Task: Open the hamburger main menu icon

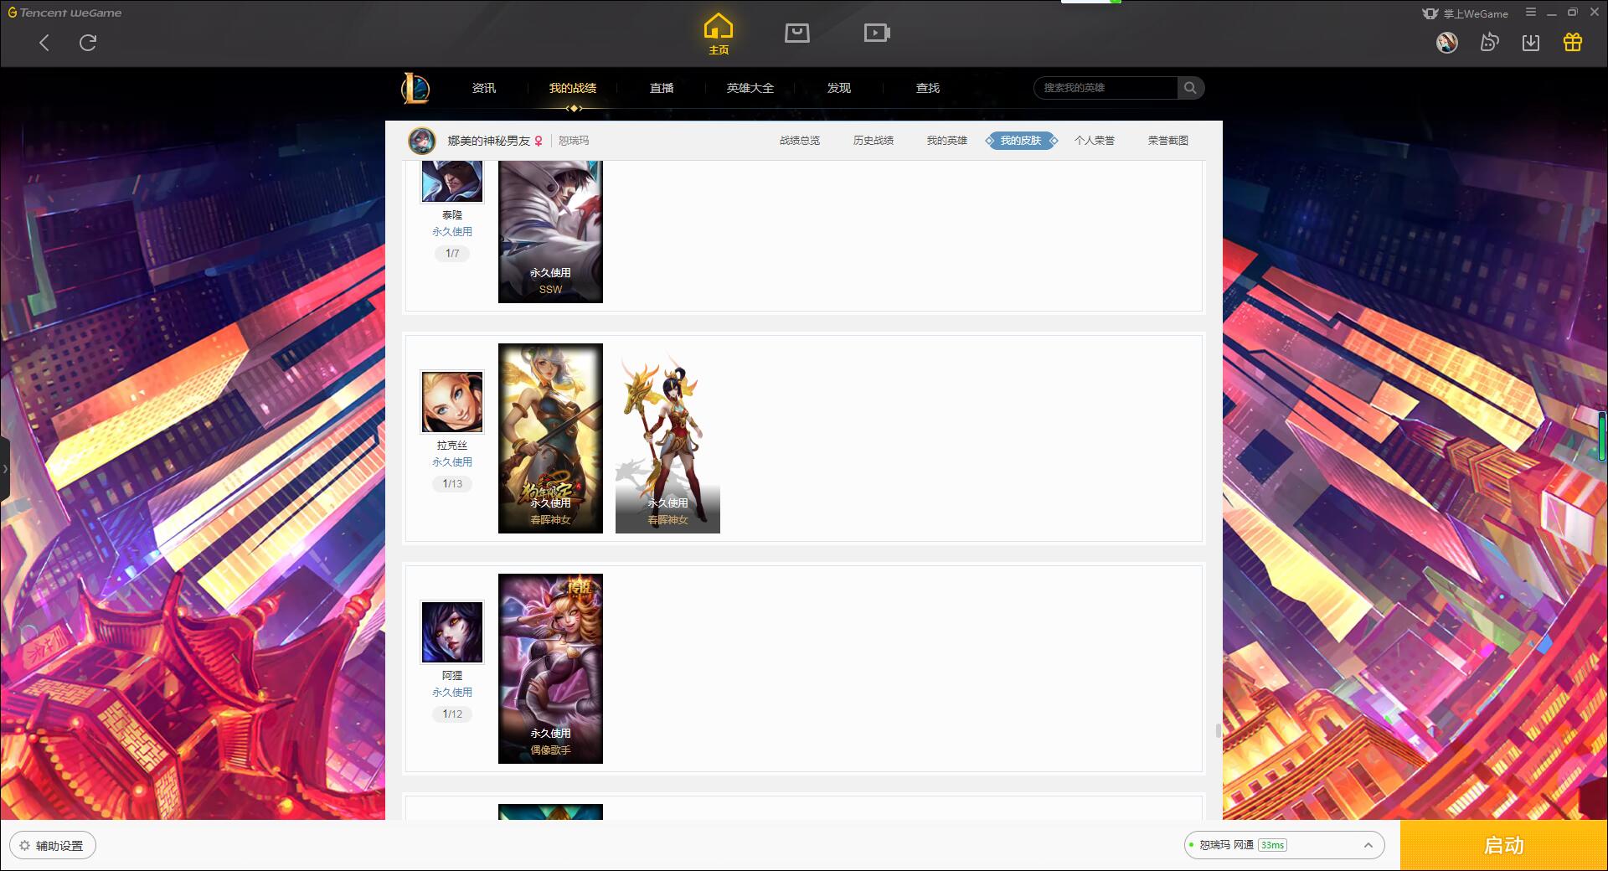Action: 1531,13
